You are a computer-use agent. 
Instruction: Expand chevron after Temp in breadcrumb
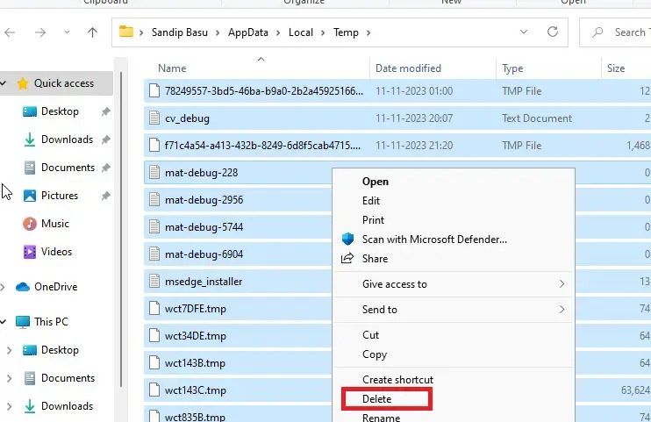[x=368, y=32]
